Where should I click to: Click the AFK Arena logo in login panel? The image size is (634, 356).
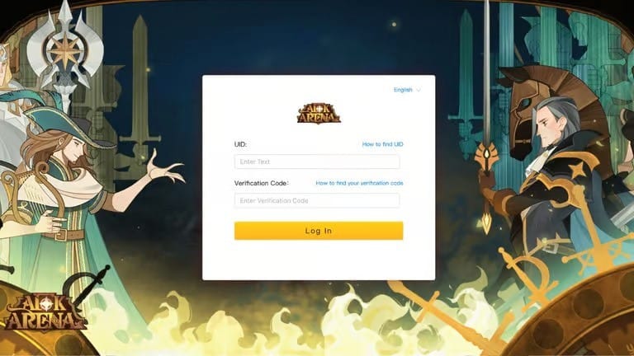coord(319,114)
